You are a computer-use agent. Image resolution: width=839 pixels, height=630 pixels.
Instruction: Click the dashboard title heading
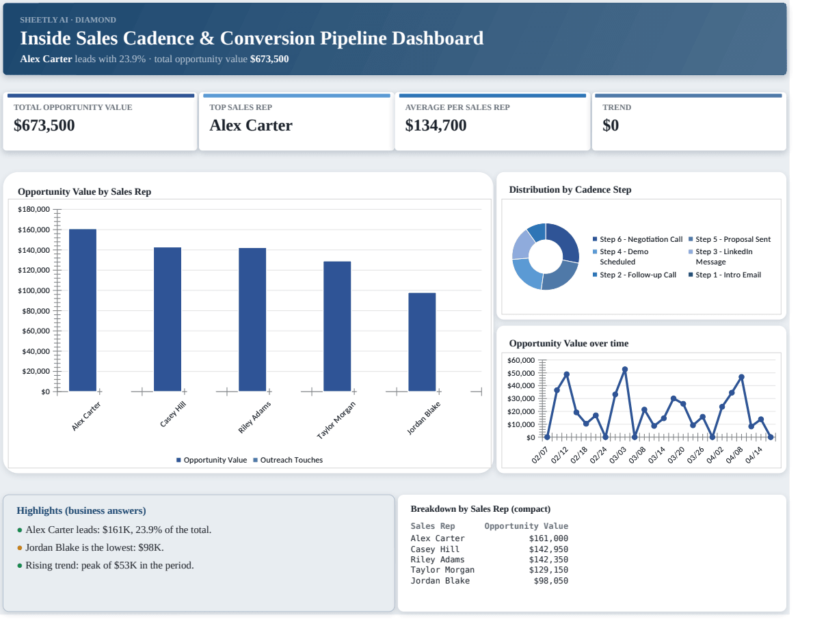coord(252,38)
